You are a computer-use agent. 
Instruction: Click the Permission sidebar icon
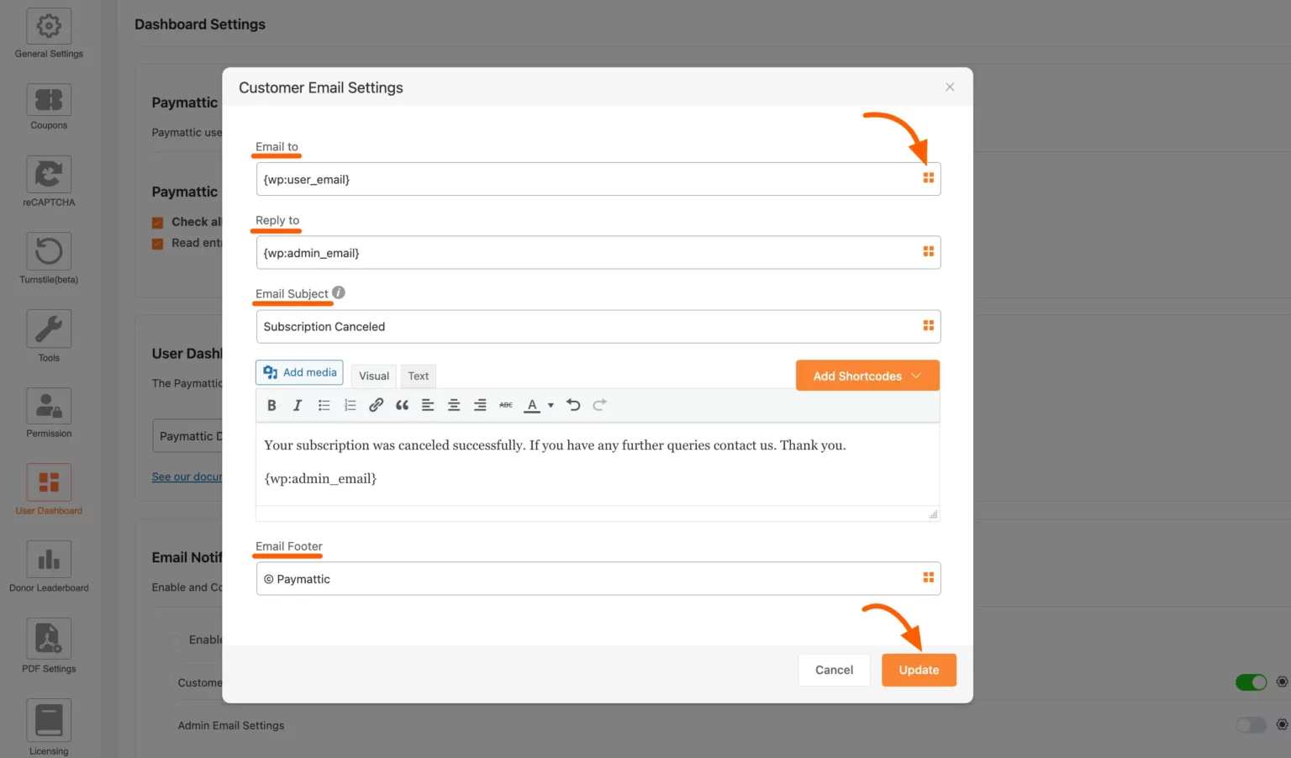(x=48, y=408)
